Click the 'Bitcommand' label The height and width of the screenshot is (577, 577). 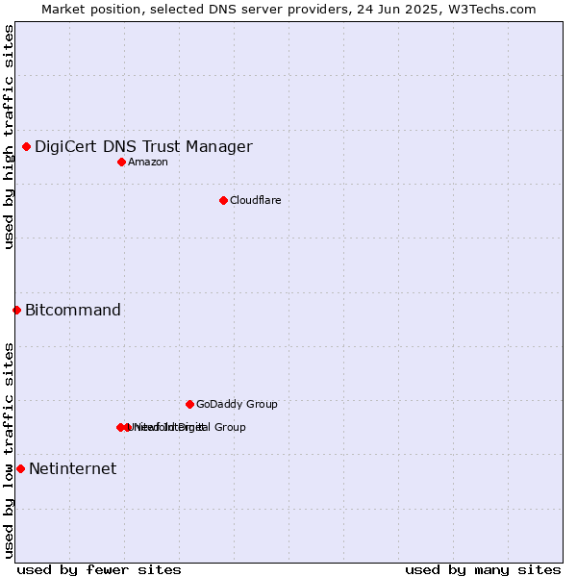(x=73, y=311)
